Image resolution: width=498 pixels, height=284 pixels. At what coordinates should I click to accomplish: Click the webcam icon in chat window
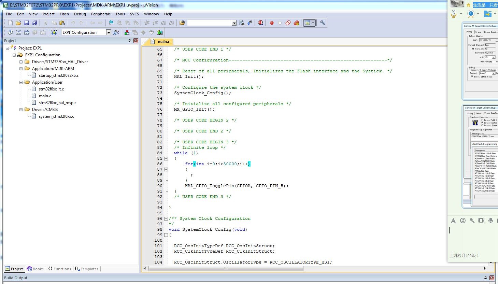coord(471,14)
